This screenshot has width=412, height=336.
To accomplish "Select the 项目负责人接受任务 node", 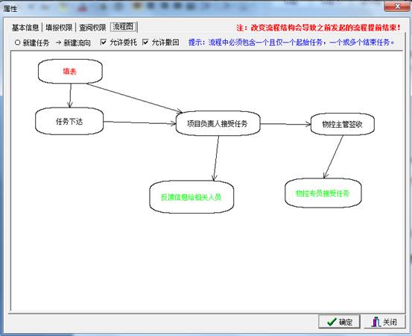I will pos(218,123).
